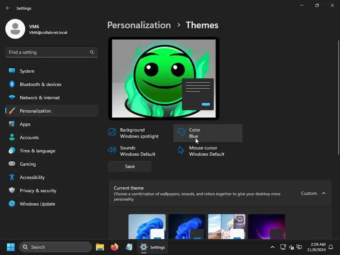Restore down the Settings window
The height and width of the screenshot is (255, 340).
[317, 5]
